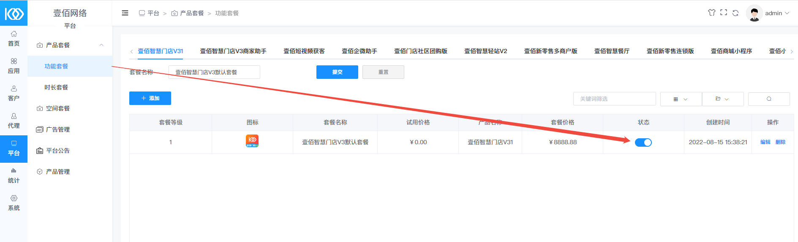Click the 试用价格 column header
798x242 pixels.
[x=418, y=122]
